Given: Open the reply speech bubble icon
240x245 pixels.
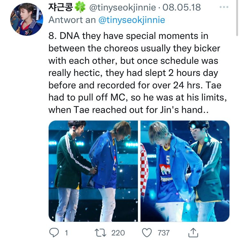Looking at the screenshot, I should coord(54,233).
